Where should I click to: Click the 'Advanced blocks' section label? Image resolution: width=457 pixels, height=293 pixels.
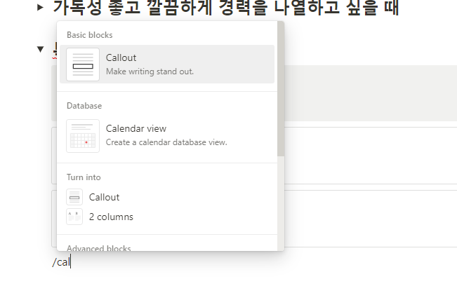coord(99,248)
